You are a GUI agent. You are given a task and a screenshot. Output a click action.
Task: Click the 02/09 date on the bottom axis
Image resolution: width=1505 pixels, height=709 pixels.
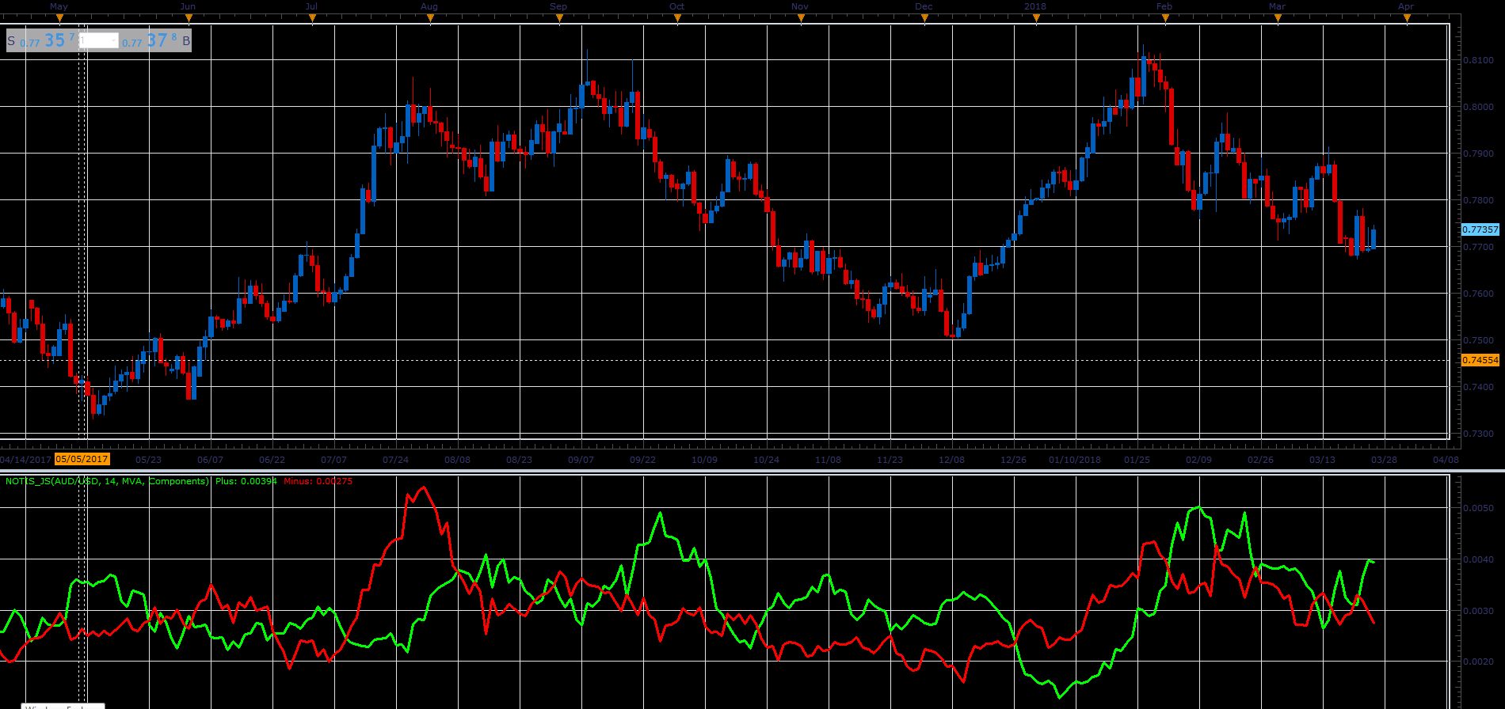click(1198, 460)
